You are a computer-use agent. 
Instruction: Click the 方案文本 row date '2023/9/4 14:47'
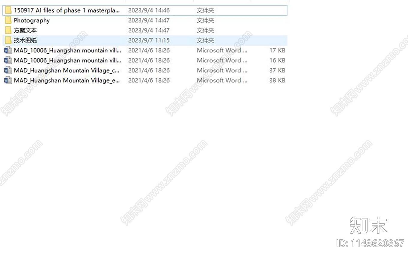(149, 30)
